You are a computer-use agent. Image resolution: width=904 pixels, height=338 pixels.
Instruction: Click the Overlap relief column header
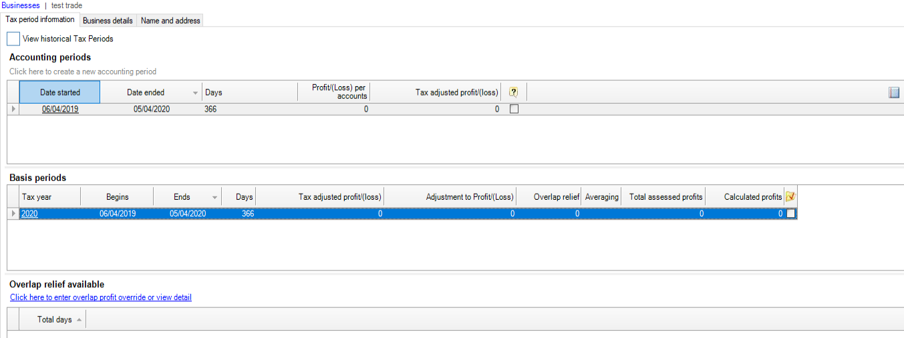click(549, 196)
